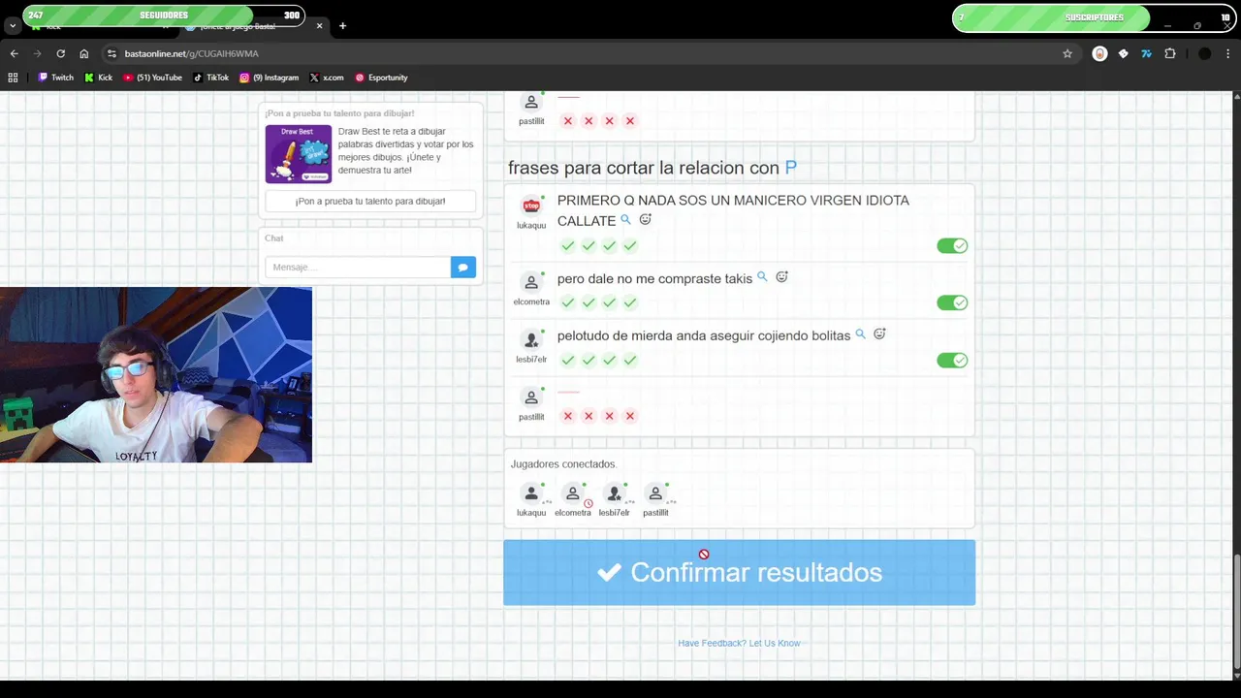Open the Twitch bookmark
The image size is (1241, 698).
(56, 78)
